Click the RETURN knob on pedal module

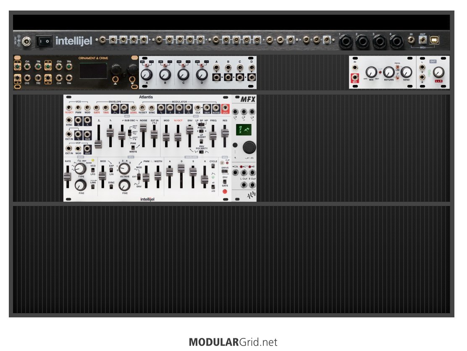[388, 72]
